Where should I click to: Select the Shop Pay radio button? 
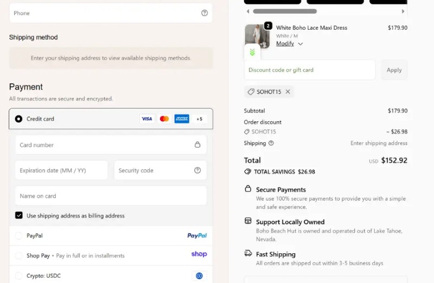point(18,255)
